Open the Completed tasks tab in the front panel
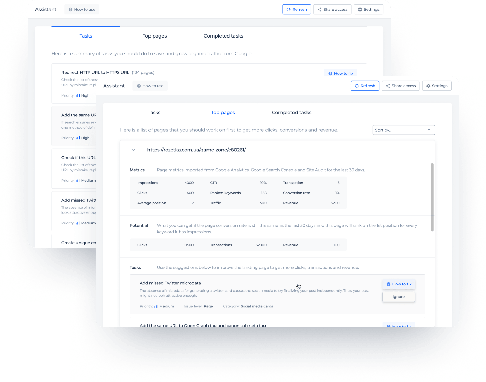486x382 pixels. point(291,112)
